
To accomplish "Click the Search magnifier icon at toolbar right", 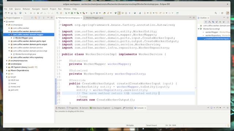I will [x=216, y=13].
